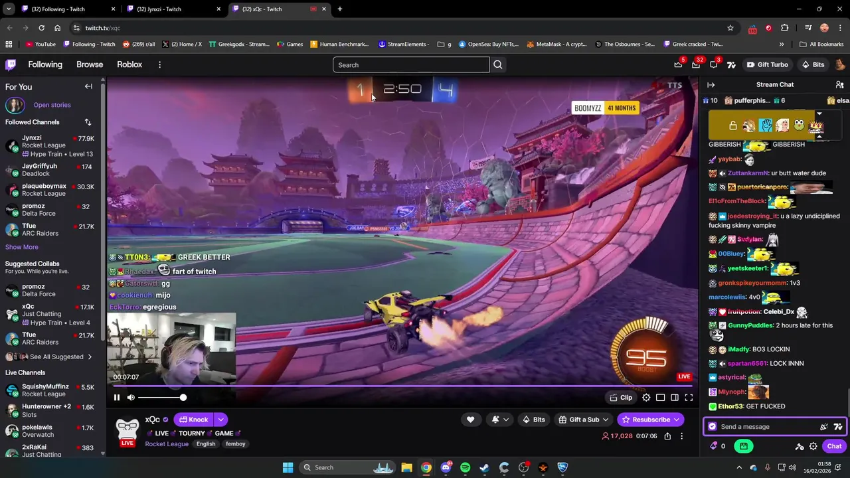The height and width of the screenshot is (478, 850).
Task: Expand the Knock dropdown arrow
Action: click(x=220, y=420)
